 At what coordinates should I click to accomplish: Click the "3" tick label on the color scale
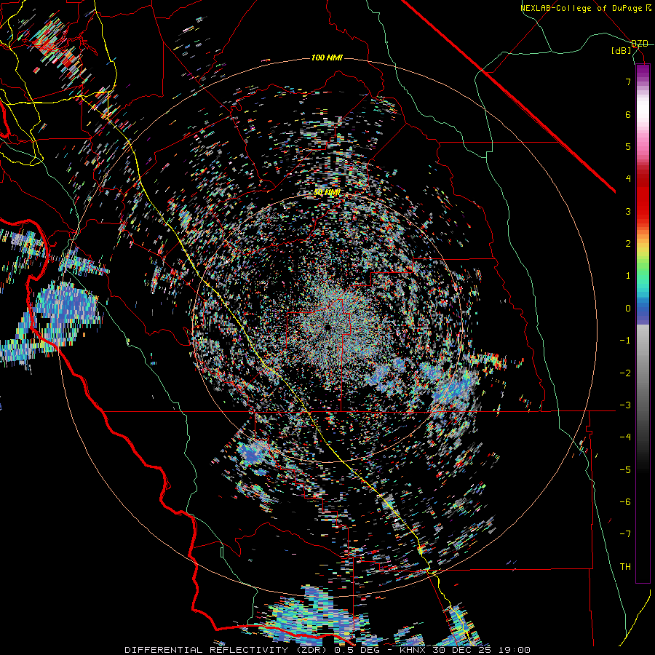[x=628, y=211]
